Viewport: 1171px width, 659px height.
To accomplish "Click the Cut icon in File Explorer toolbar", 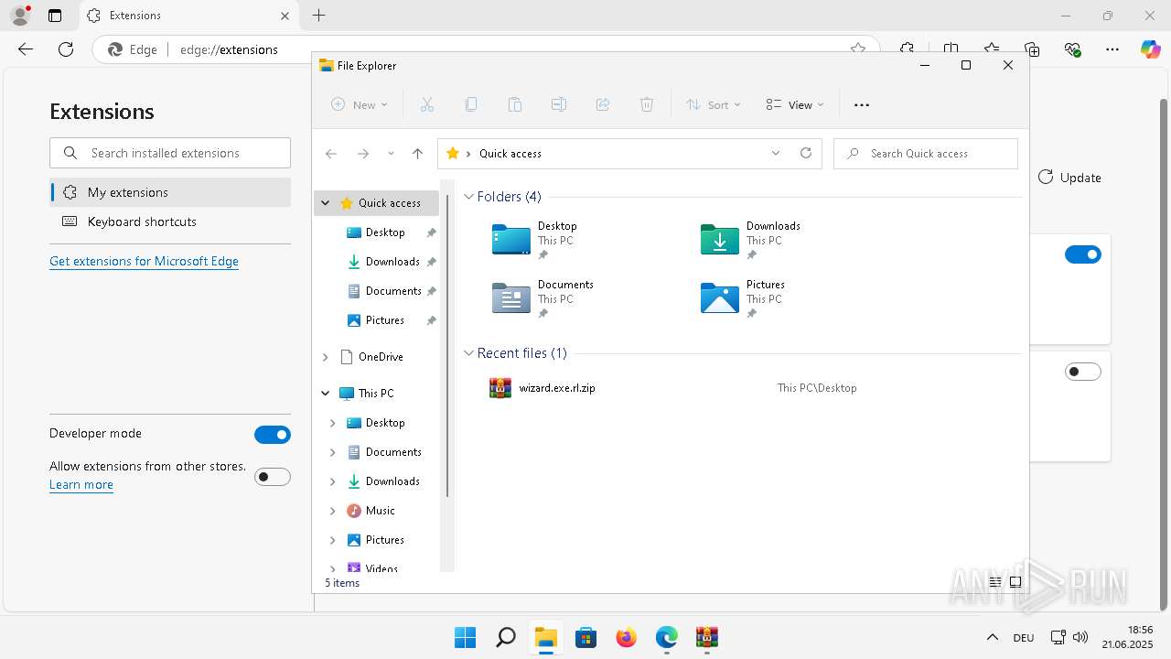I will point(427,105).
